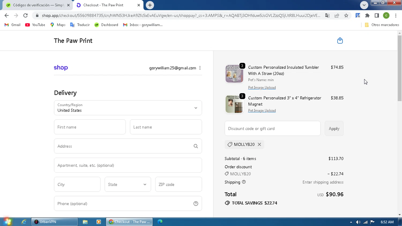Viewport: 402px width, 226px height.
Task: Expand the State dropdown
Action: click(x=128, y=184)
